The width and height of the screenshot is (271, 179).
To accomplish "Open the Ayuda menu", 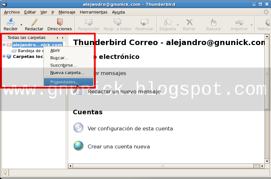I will pos(118,12).
